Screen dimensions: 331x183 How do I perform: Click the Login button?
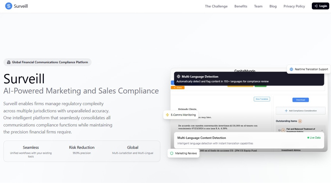(320, 6)
